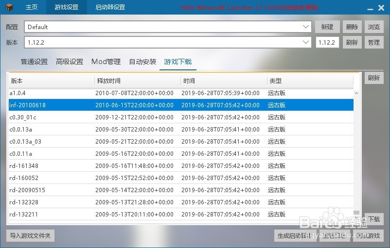Expand the 配置 Default dropdown

pos(168,27)
